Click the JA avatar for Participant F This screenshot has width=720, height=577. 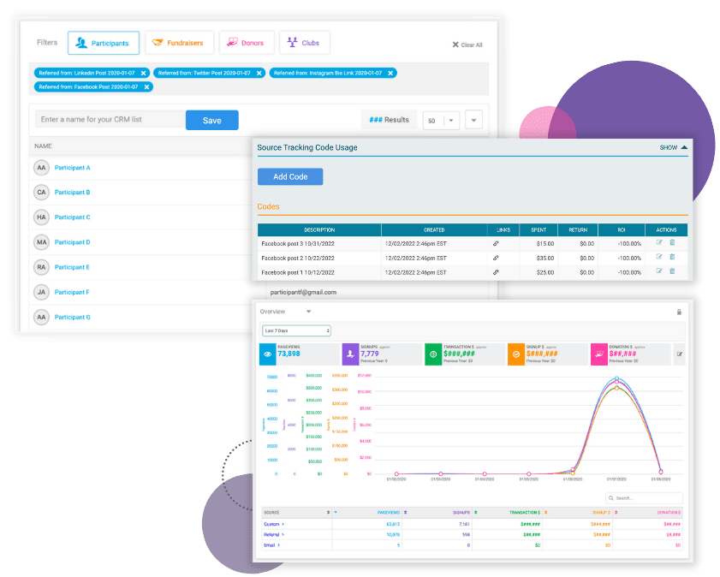point(41,292)
